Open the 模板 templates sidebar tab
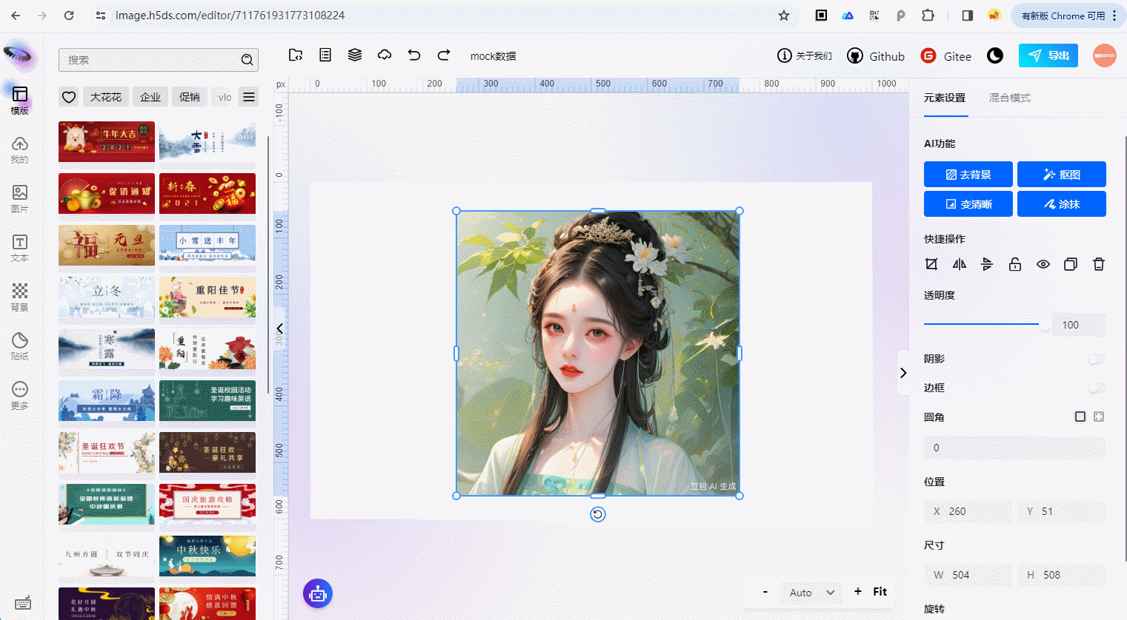 (20, 100)
